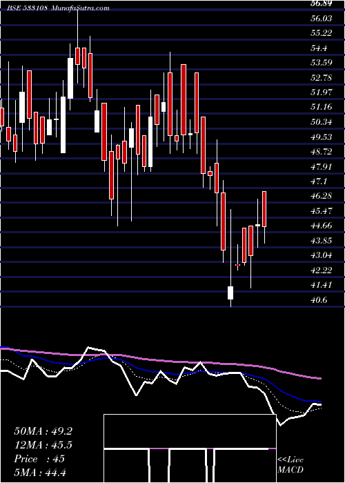This screenshot has width=345, height=483.
Task: Select the 51.16 price axis label
Action: [x=321, y=107]
